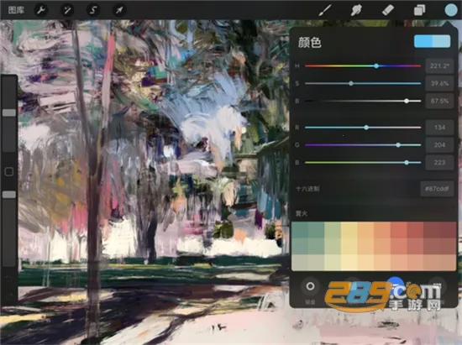Click the Green channel slider handle
This screenshot has height=345, width=462.
[398, 145]
